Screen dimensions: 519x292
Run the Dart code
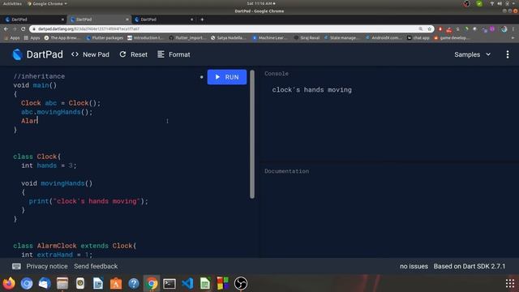[x=227, y=77]
